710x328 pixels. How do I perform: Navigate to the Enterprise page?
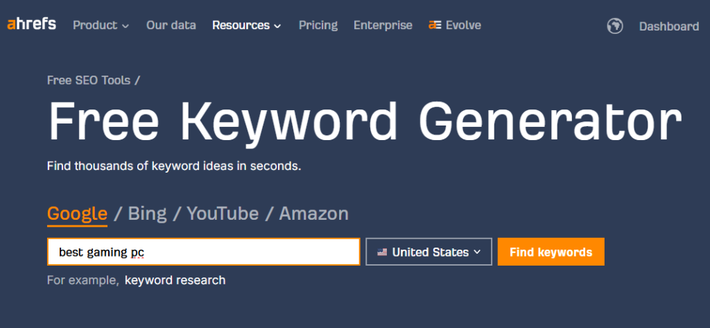(x=383, y=25)
